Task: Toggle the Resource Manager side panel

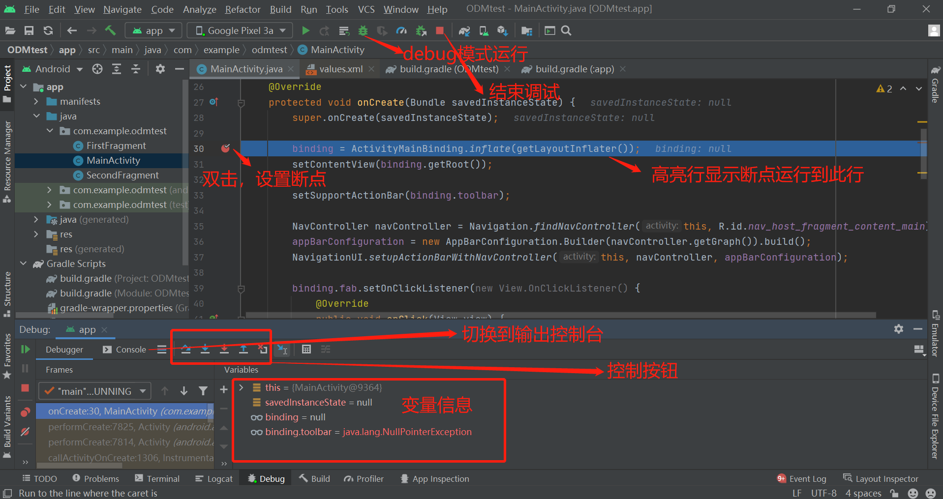Action: pos(7,162)
